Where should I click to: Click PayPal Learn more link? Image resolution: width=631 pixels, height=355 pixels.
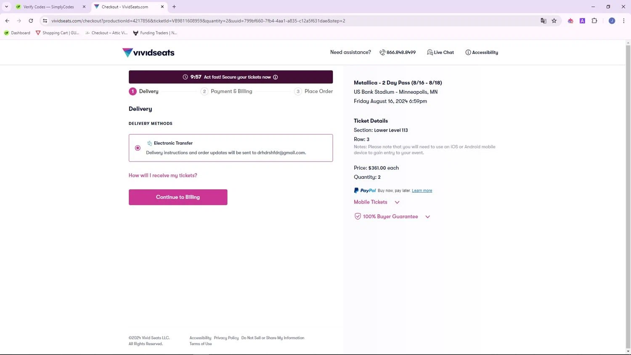coord(422,191)
